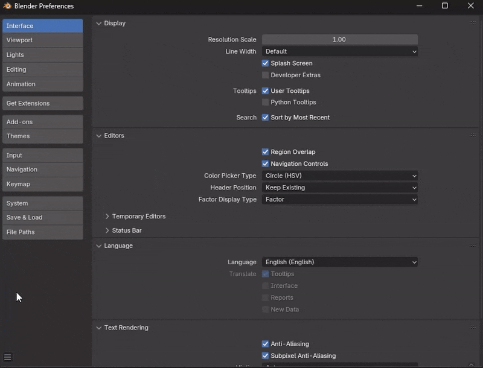This screenshot has height=368, width=483.
Task: Uncheck Region Overlap
Action: click(265, 151)
